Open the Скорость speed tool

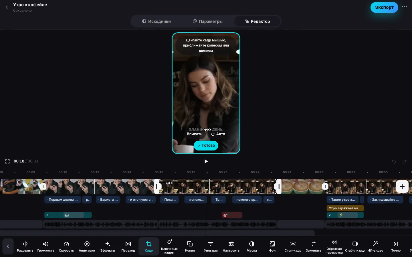[66, 246]
